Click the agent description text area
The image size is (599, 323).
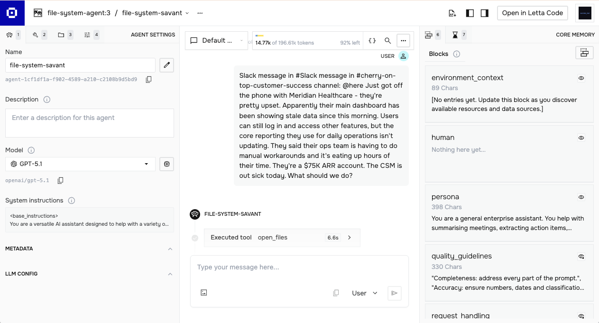90,123
